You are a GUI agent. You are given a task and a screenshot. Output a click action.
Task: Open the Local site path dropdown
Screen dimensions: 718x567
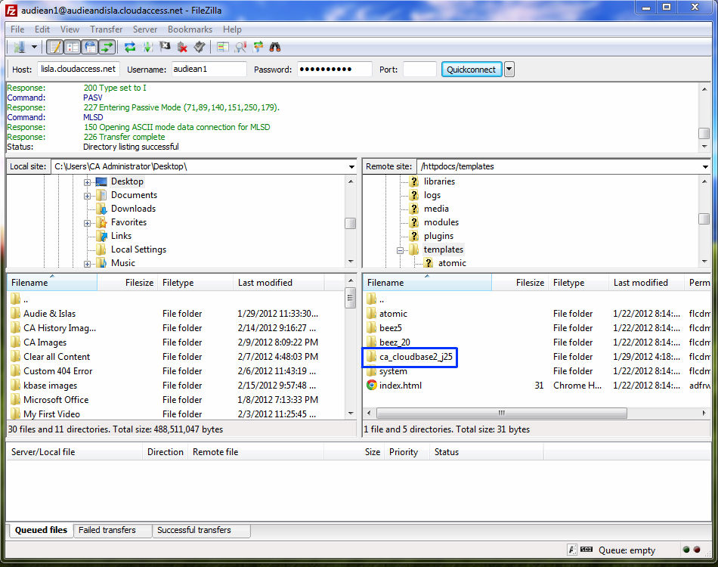pos(351,167)
